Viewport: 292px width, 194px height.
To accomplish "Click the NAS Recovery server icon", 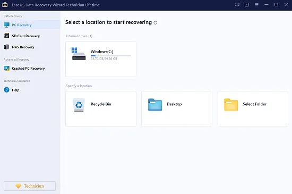I will (6, 47).
